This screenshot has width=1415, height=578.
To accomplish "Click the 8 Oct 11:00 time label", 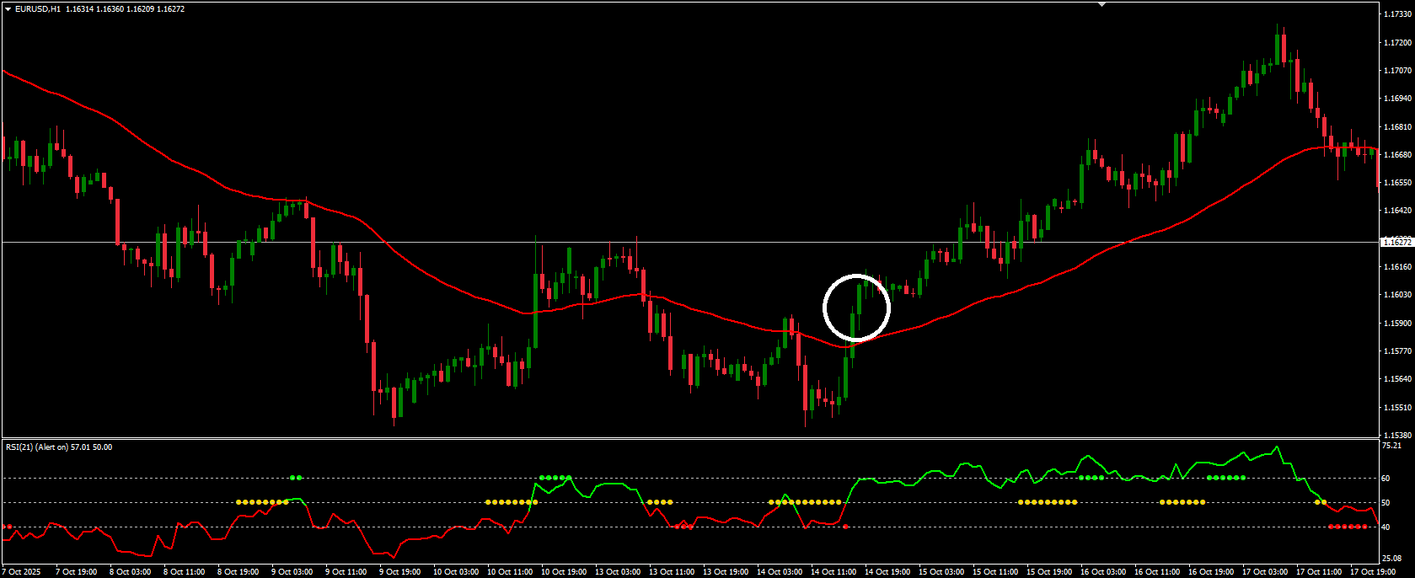I will (x=184, y=572).
